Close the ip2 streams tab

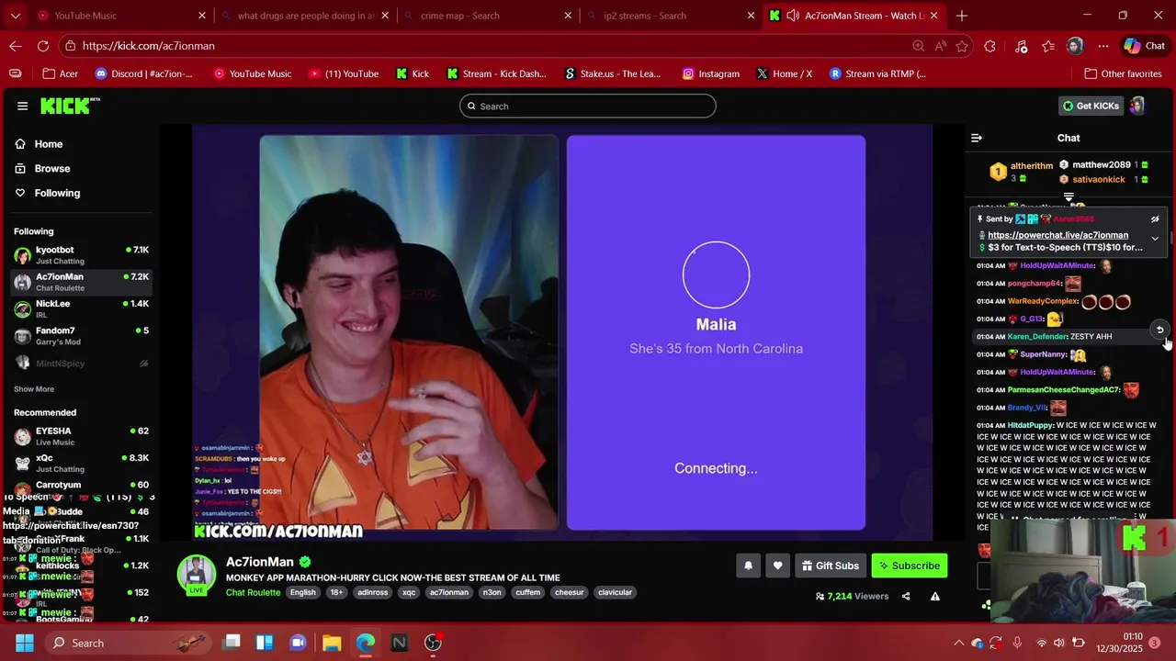(x=751, y=16)
